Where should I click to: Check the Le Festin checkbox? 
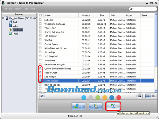point(40,19)
